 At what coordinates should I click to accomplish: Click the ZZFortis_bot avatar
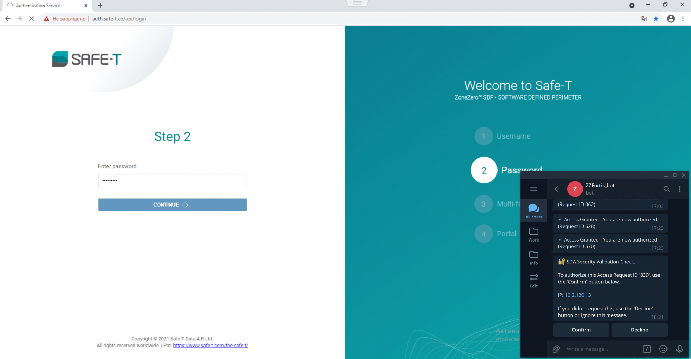[575, 189]
